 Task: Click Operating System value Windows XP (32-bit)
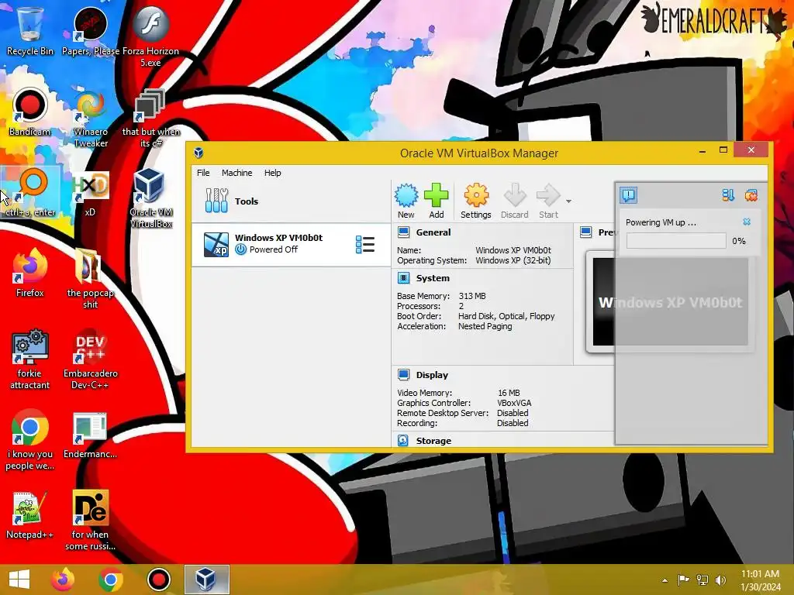[513, 260]
